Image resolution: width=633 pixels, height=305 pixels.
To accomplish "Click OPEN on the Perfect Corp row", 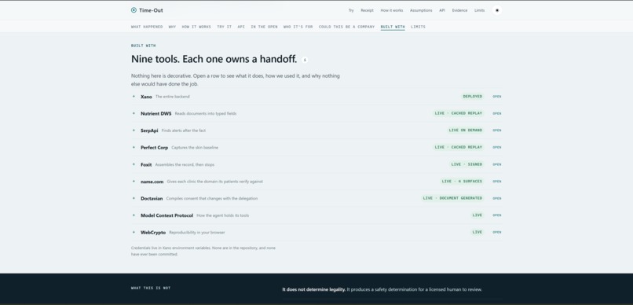I will pyautogui.click(x=496, y=148).
